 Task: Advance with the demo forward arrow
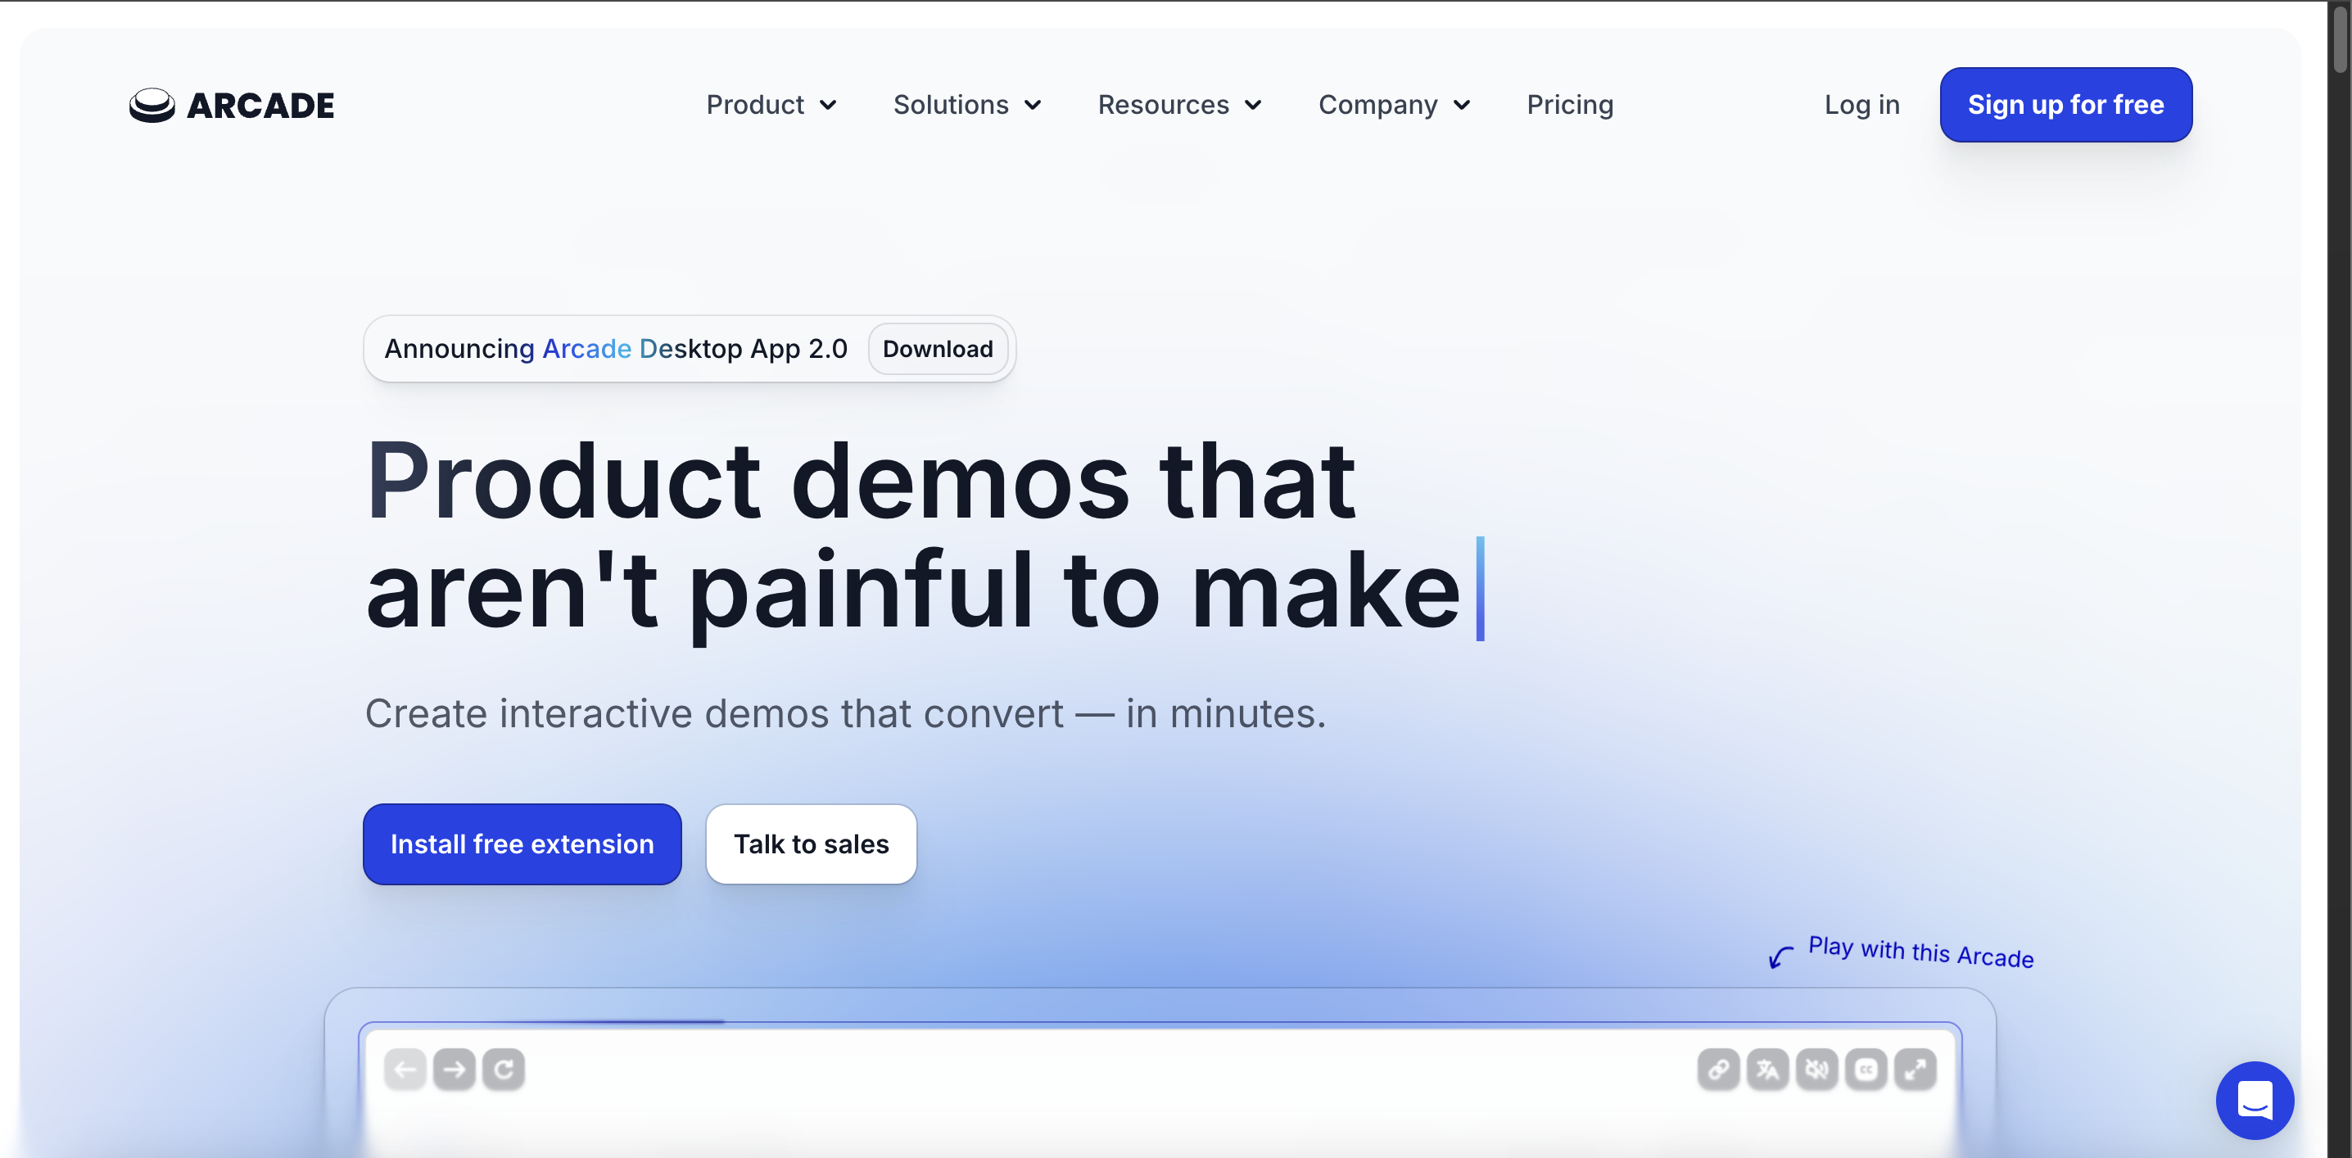click(454, 1069)
